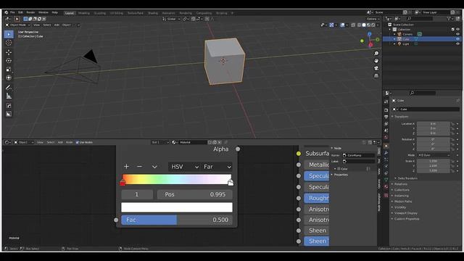
Task: Toggle X-ray view button
Action: (353, 25)
